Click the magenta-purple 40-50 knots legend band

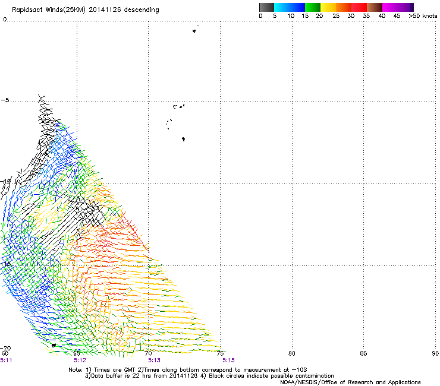point(398,7)
